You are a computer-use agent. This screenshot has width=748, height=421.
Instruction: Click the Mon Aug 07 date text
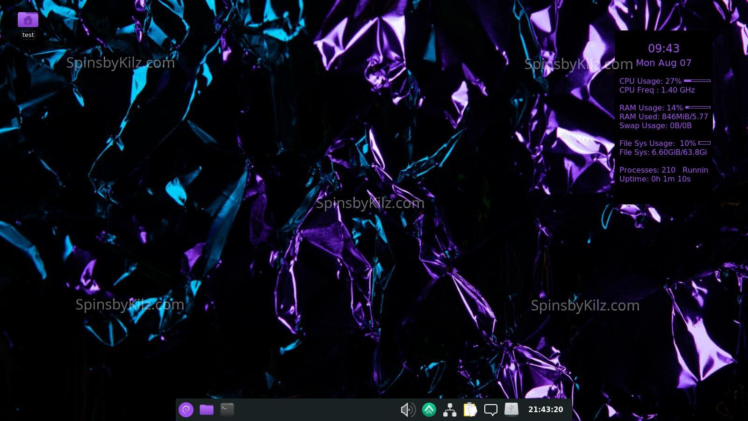coord(663,63)
